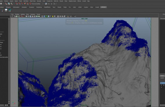Open the Create UVs menu

[x=49, y=1]
